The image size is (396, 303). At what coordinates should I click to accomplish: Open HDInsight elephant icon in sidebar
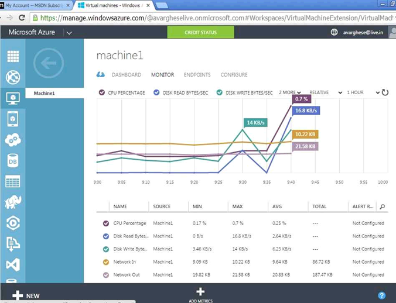click(13, 202)
